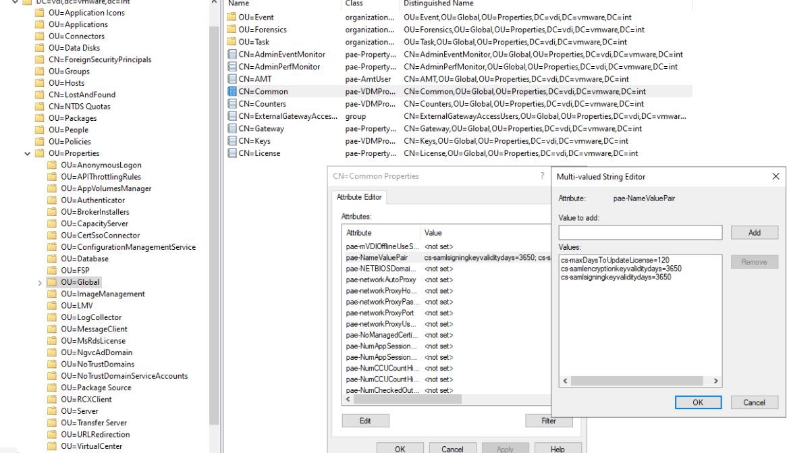Click the OU=Database folder icon in tree

[53, 259]
